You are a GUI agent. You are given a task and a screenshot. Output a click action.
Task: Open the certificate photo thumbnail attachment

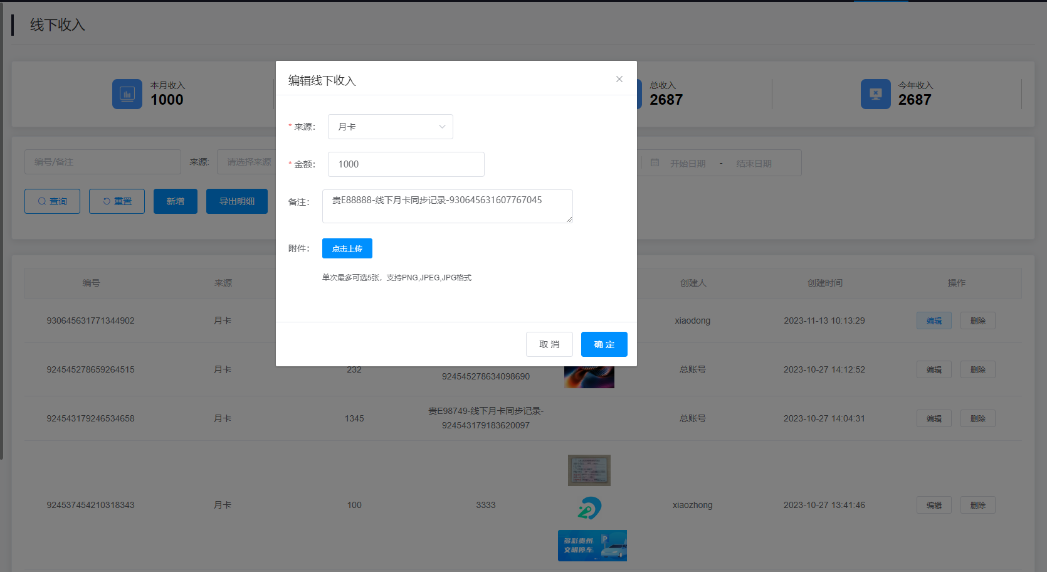tap(589, 470)
